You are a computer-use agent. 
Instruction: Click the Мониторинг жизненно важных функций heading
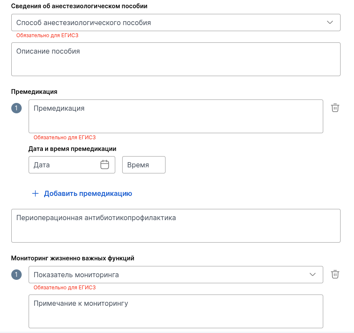(73, 258)
